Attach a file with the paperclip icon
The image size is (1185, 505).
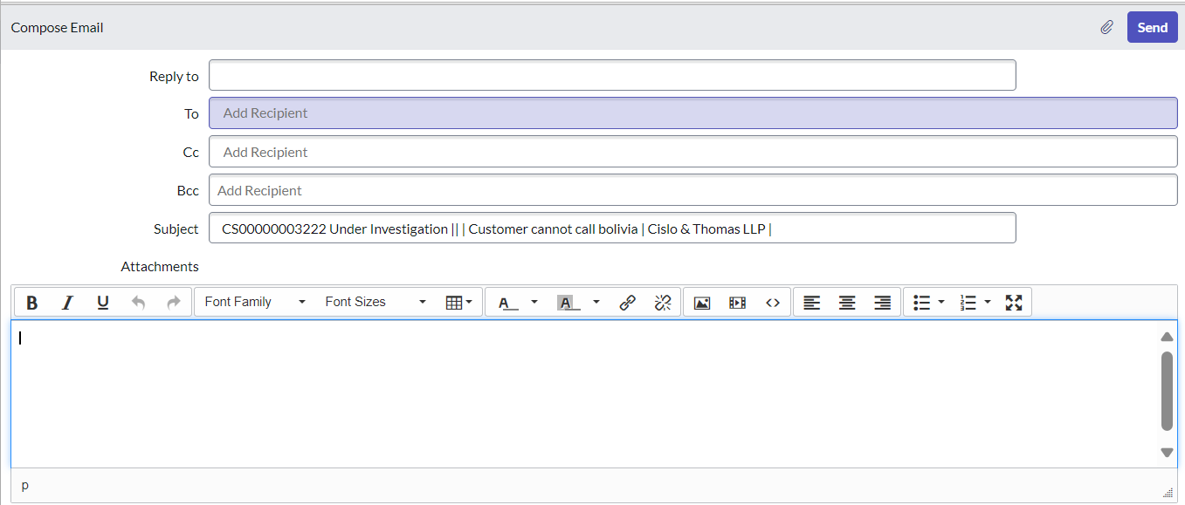point(1106,27)
